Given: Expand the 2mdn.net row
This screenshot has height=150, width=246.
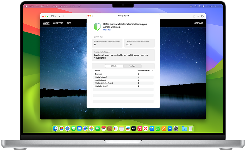Looking at the screenshot, I should coord(94,74).
